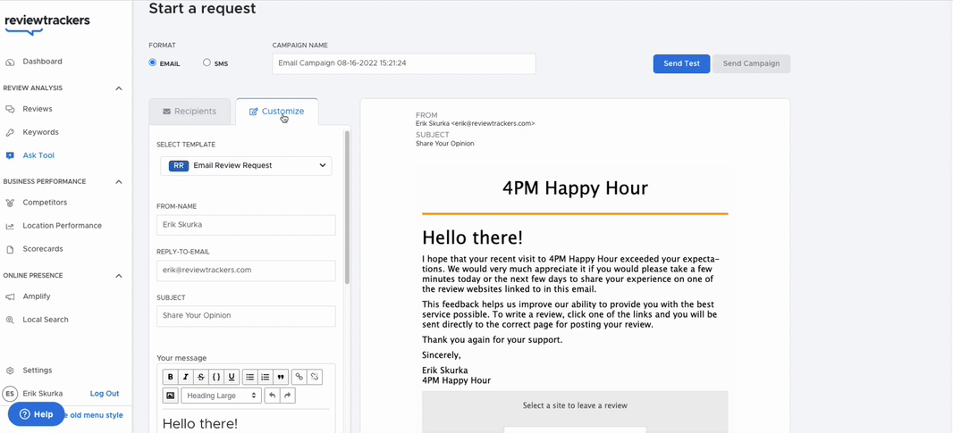Click the Location Performance chart icon
Image resolution: width=953 pixels, height=433 pixels.
(10, 226)
